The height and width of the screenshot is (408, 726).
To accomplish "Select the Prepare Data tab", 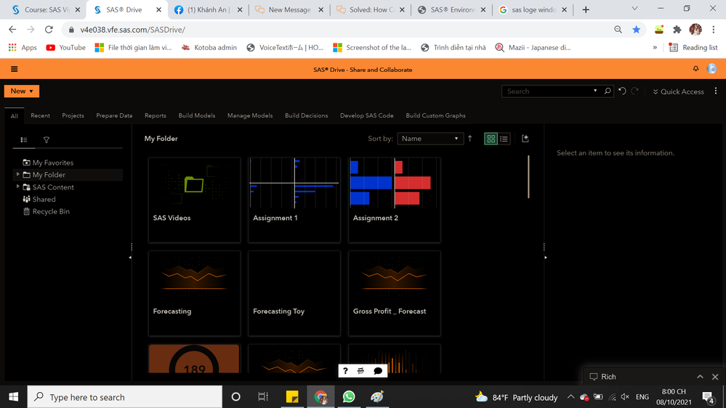I will pyautogui.click(x=114, y=115).
